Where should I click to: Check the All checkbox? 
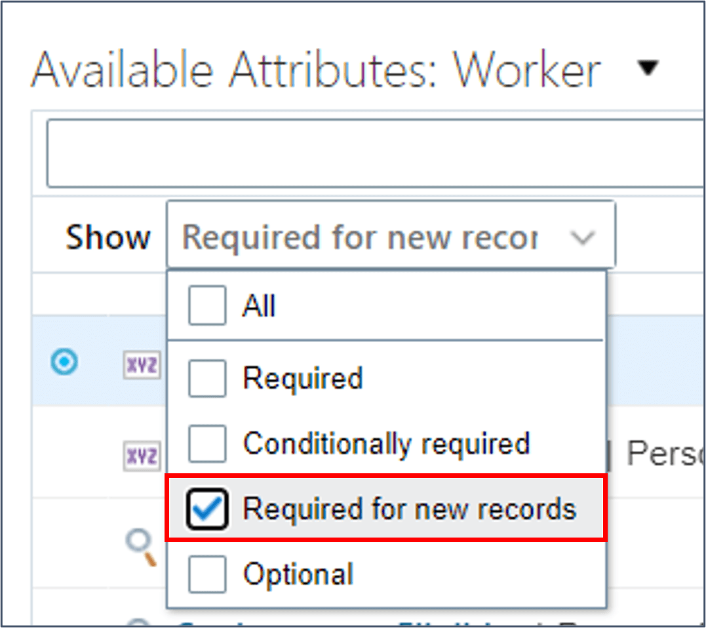click(x=207, y=305)
